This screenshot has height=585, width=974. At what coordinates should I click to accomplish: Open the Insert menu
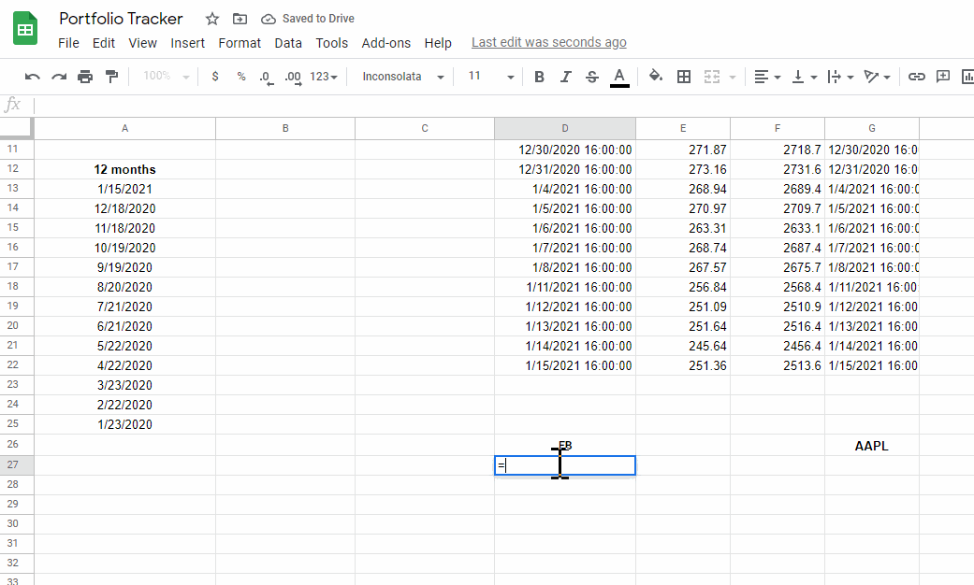coord(187,43)
